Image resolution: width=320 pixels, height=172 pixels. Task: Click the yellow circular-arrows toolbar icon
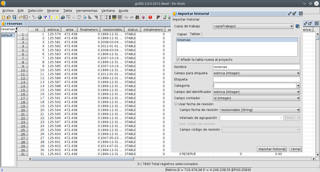21,17
